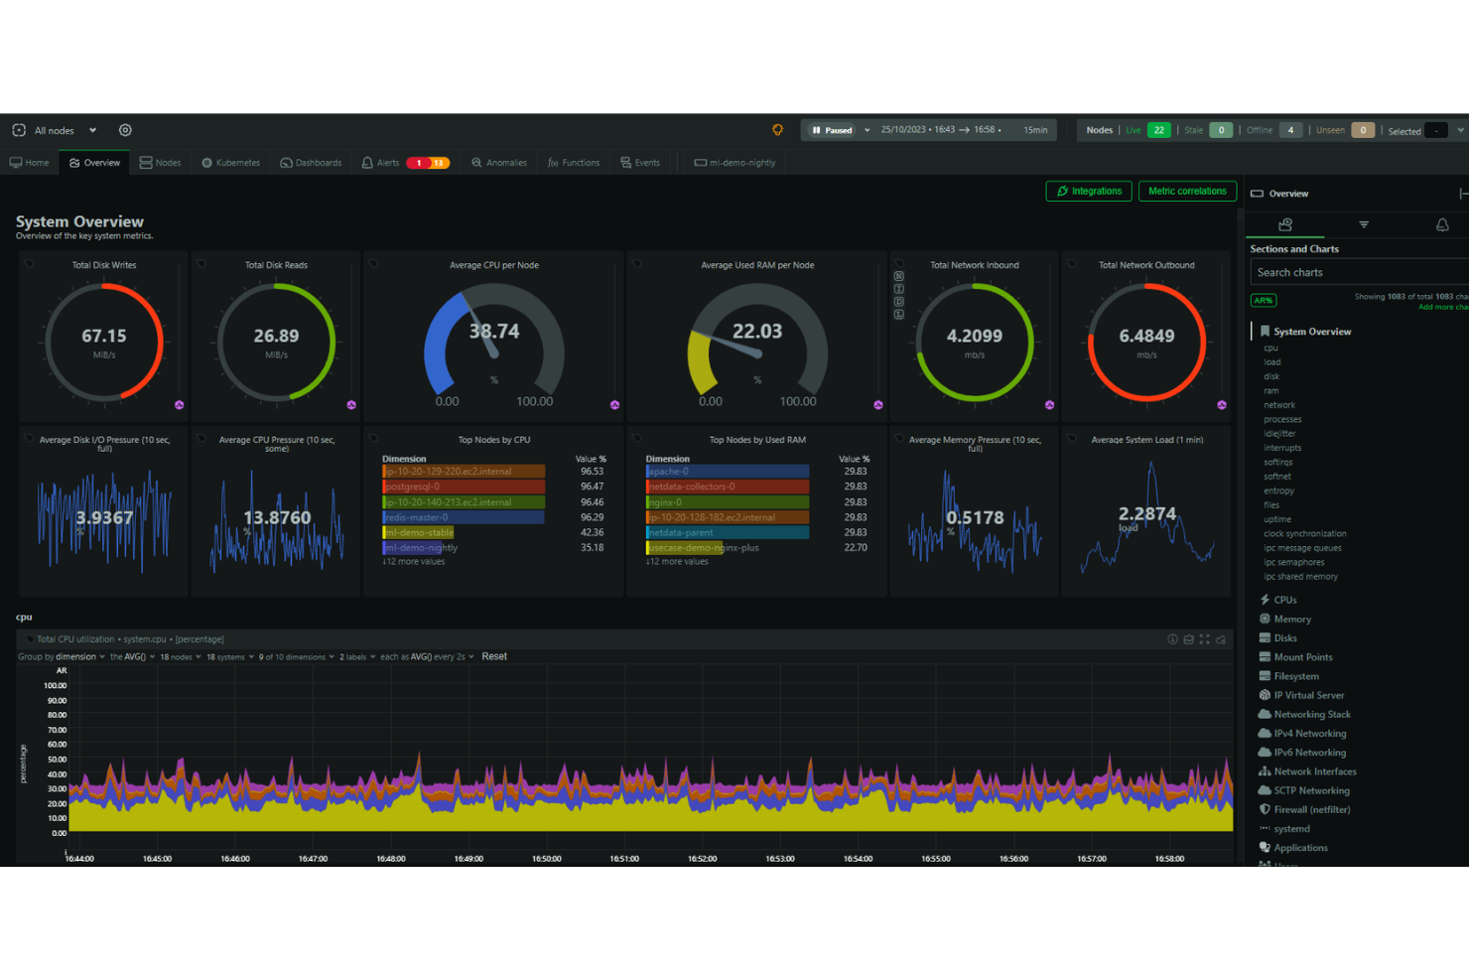The width and height of the screenshot is (1469, 980).
Task: Toggle the AR% anomaly rate indicator
Action: (1263, 300)
